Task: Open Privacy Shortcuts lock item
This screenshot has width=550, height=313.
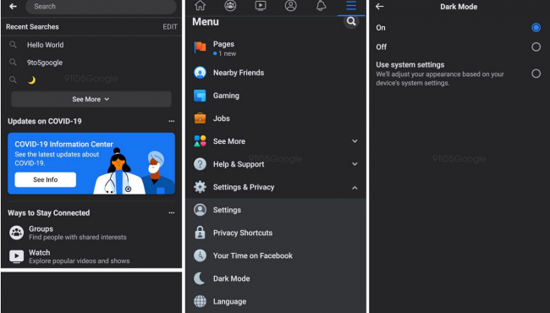Action: pyautogui.click(x=276, y=233)
